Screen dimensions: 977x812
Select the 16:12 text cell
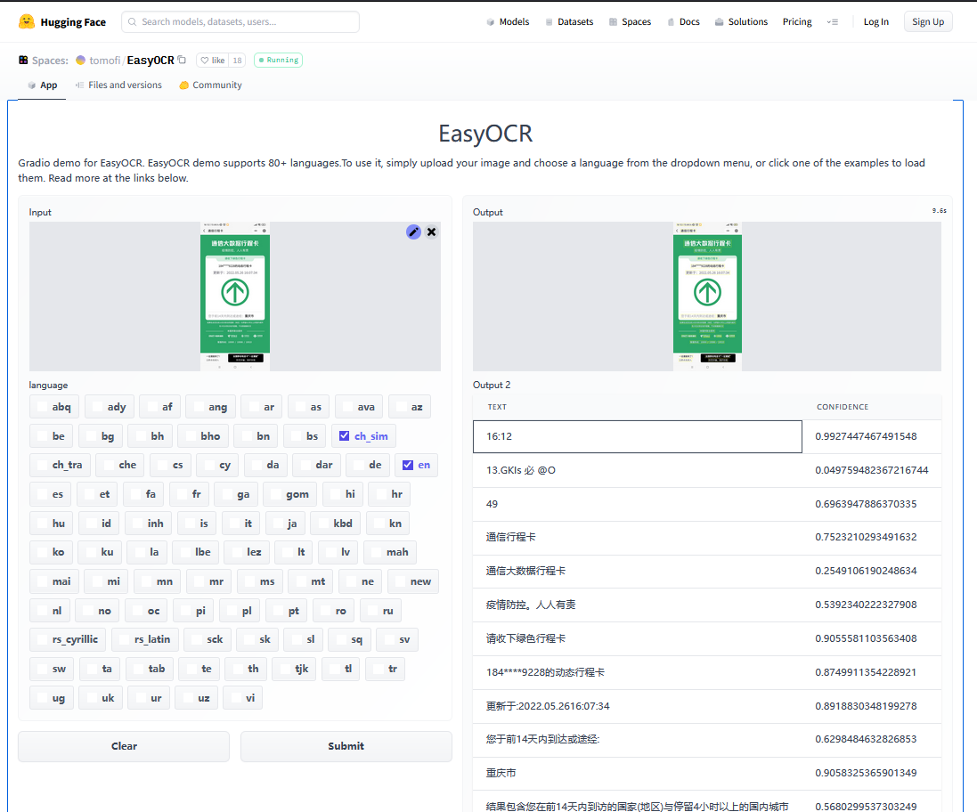point(638,436)
